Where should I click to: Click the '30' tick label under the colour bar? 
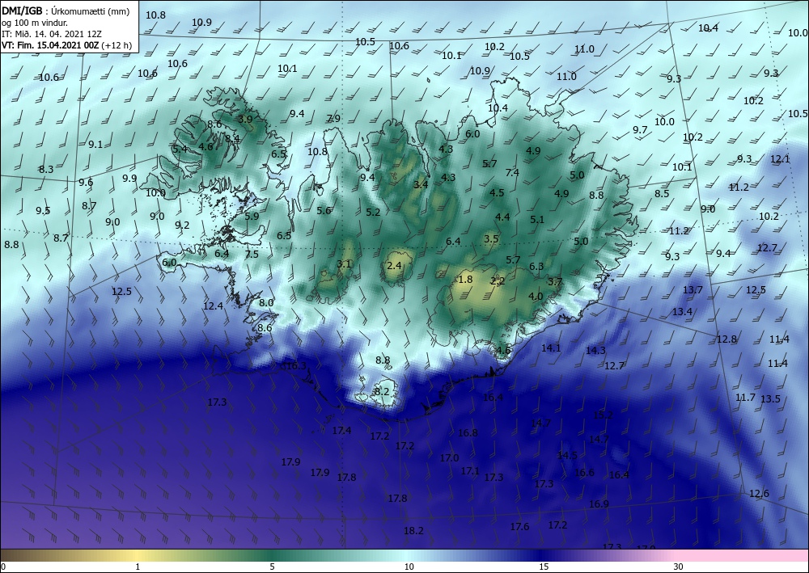(679, 567)
